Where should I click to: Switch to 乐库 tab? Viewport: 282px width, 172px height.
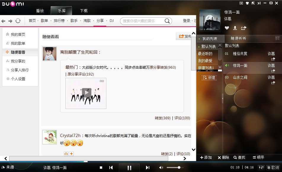pos(62,11)
